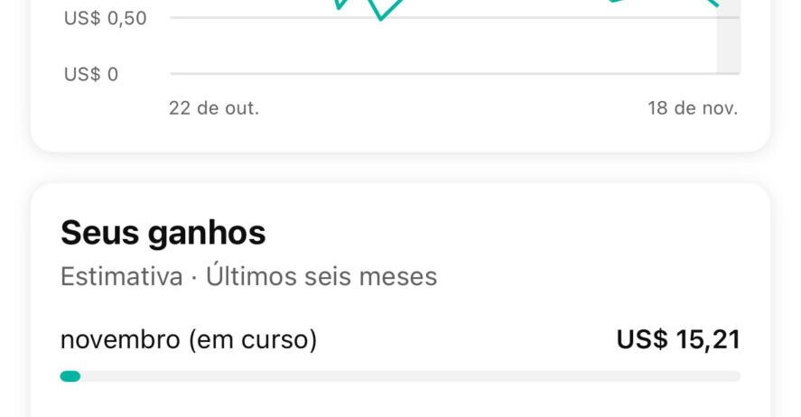Click the gray unfilled progress bar track
The height and width of the screenshot is (417, 801).
click(406, 376)
